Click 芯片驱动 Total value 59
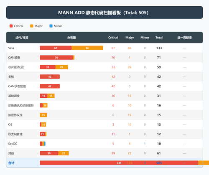Image resolution: width=209 pixels, height=175 pixels. click(x=159, y=67)
